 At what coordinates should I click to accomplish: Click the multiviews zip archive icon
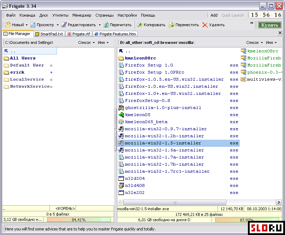243,79
